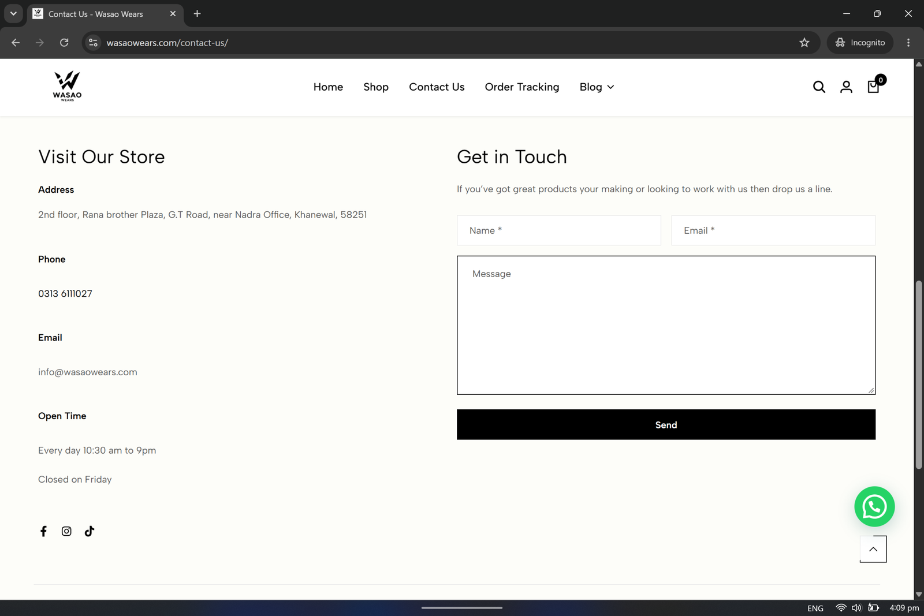Screen dimensions: 924x616
Task: Open the shopping cart icon
Action: [874, 86]
